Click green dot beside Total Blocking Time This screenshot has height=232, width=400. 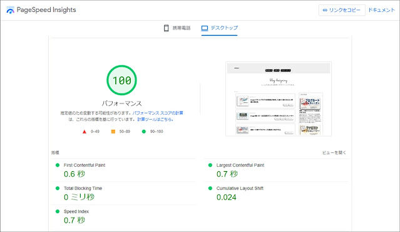tap(58, 188)
